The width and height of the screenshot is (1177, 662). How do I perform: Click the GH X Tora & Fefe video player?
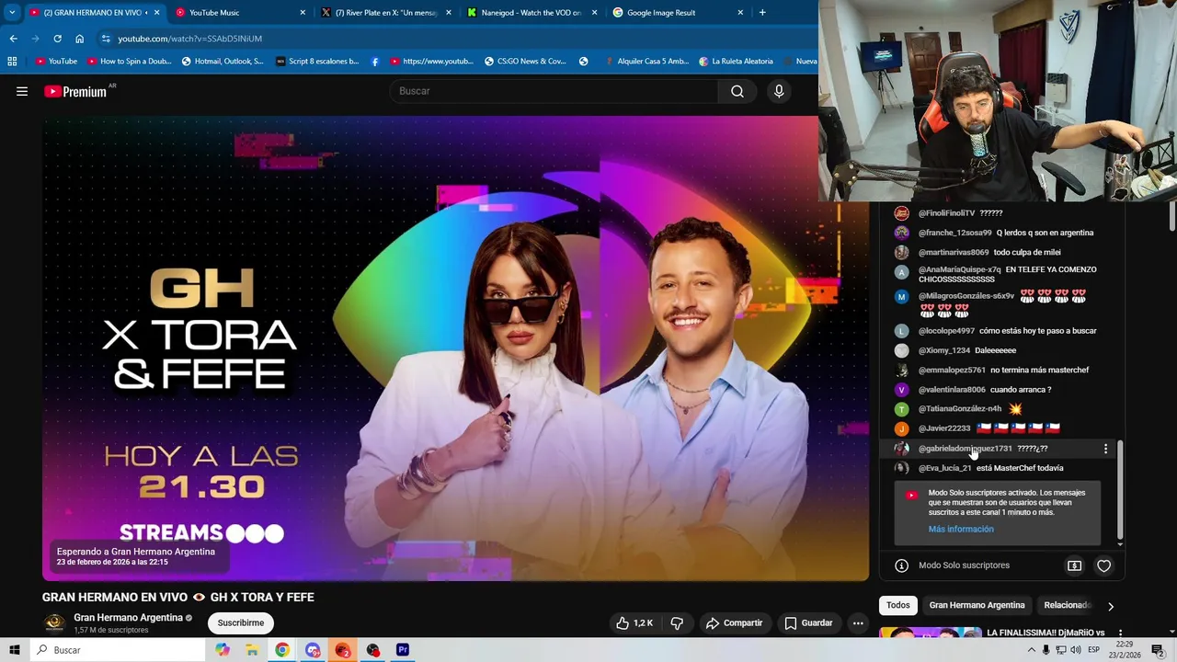click(455, 348)
